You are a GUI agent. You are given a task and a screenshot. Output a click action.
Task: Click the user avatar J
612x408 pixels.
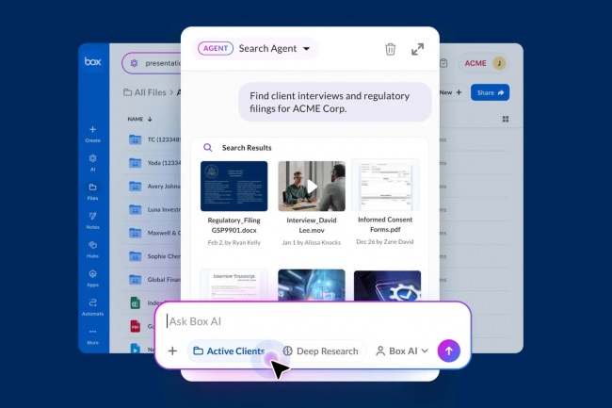499,63
